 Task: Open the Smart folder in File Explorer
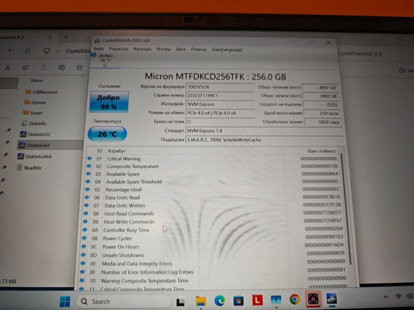pyautogui.click(x=33, y=113)
